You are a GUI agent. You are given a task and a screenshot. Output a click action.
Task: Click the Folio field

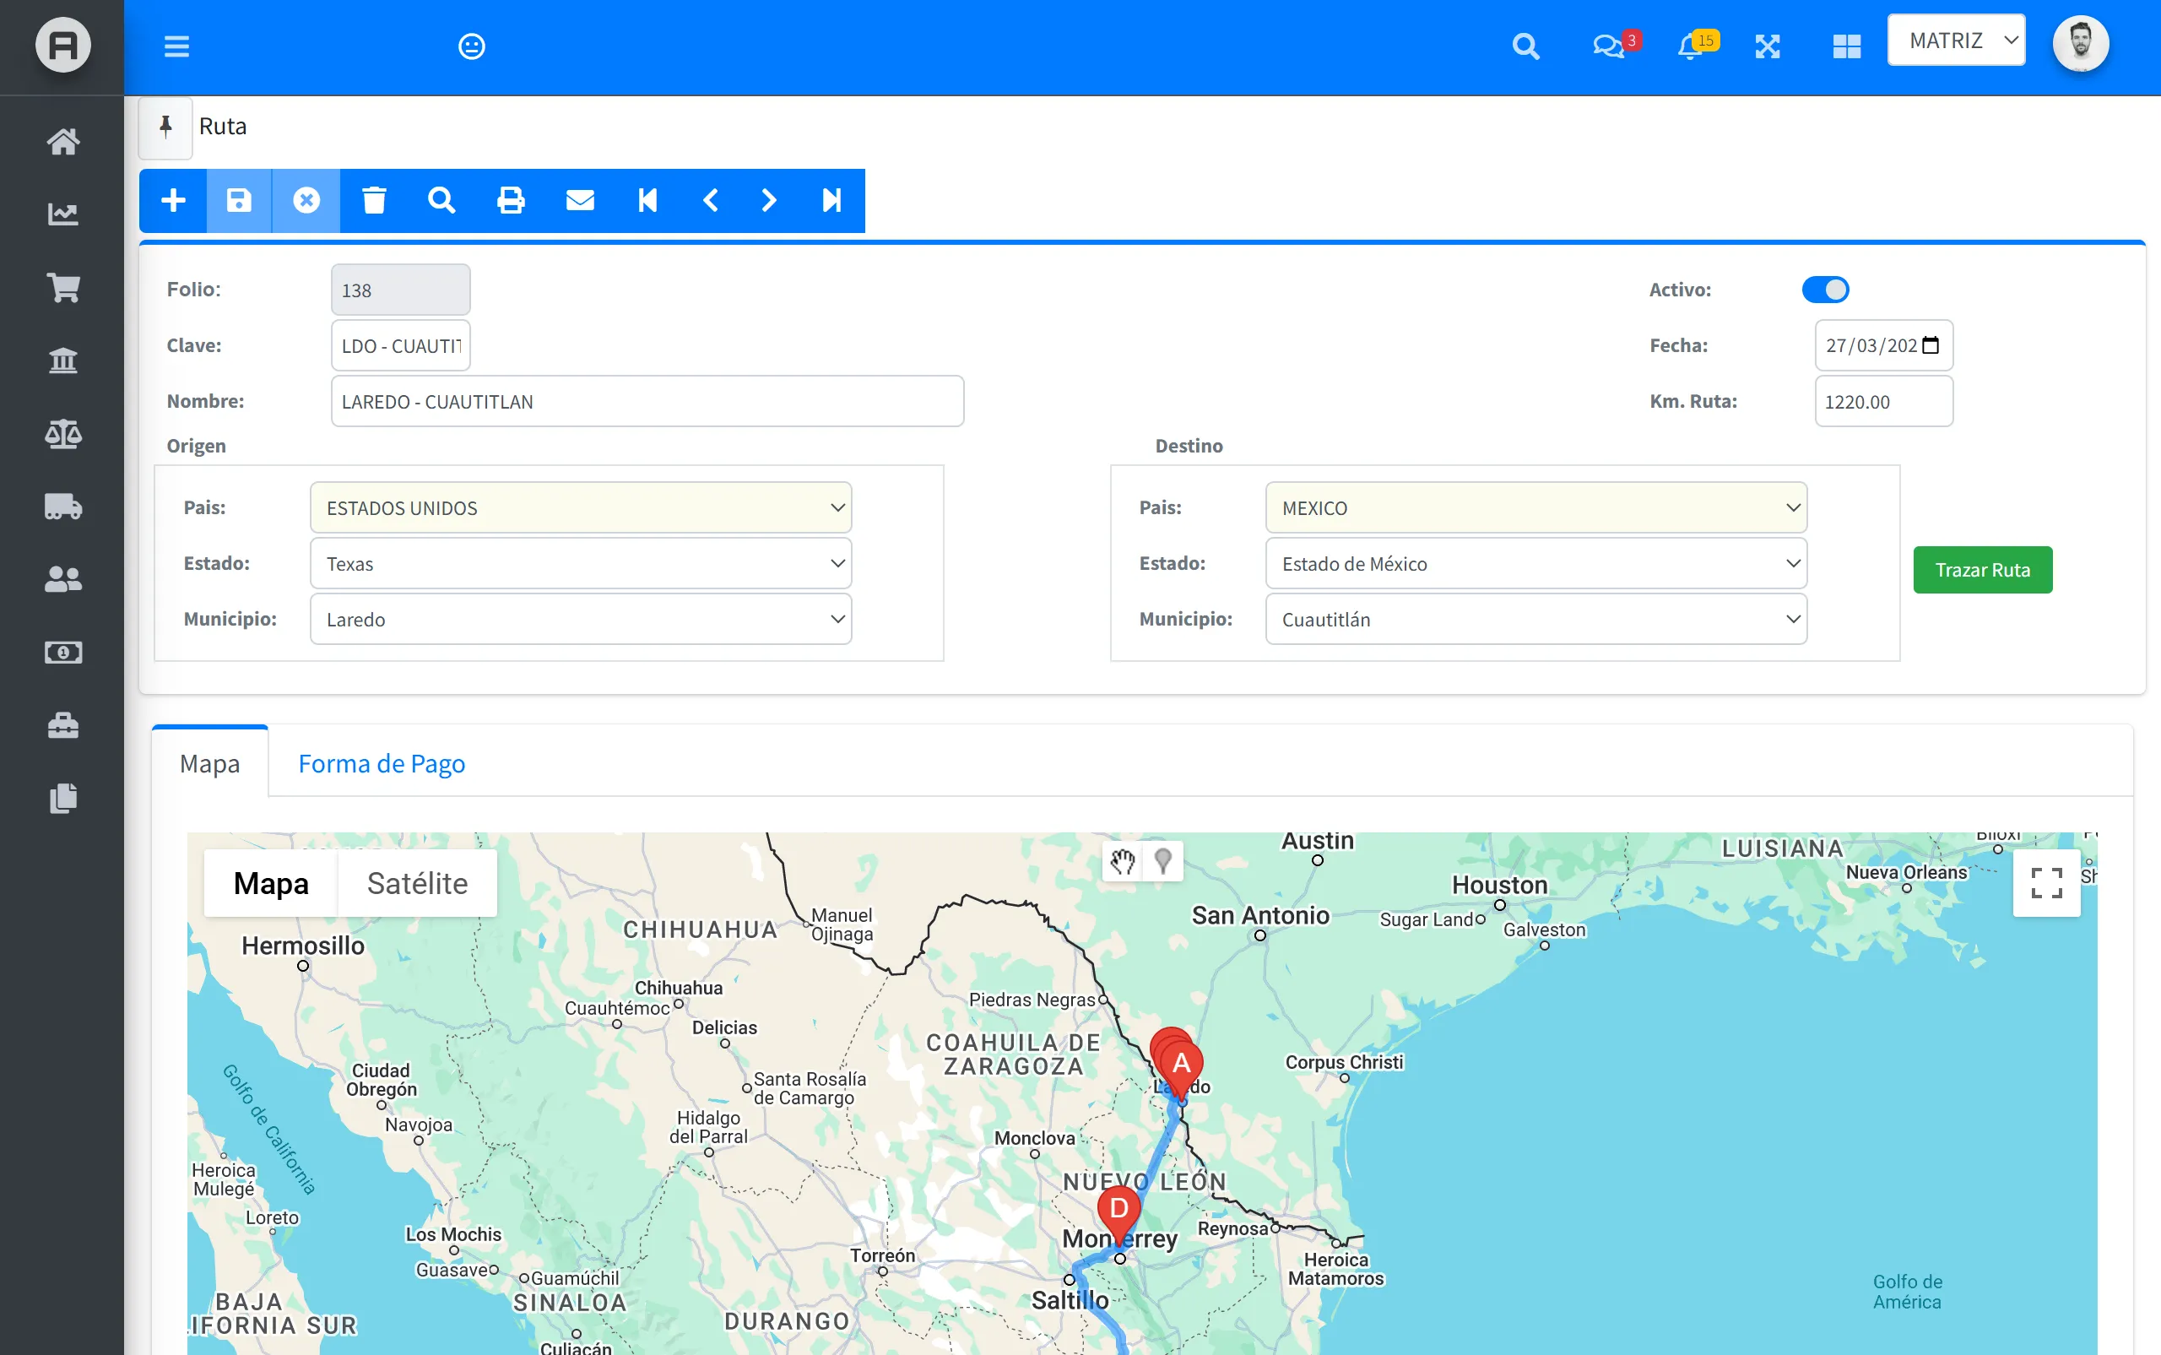(400, 290)
